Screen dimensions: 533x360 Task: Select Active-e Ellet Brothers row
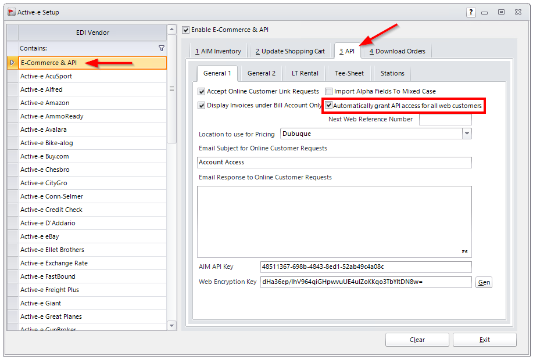pyautogui.click(x=92, y=250)
